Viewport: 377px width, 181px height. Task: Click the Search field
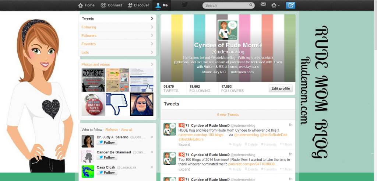pos(228,5)
